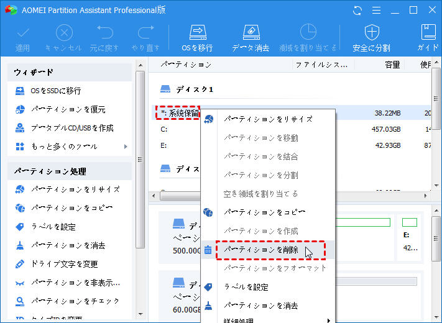Start the OSをSSDに移行 wizard
Viewport: 442px width, 323px height.
click(48, 91)
